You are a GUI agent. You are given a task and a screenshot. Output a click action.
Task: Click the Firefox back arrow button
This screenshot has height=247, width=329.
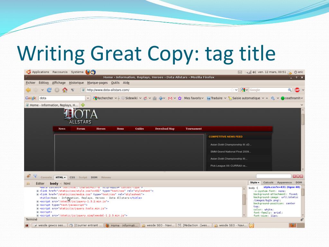[x=28, y=90]
